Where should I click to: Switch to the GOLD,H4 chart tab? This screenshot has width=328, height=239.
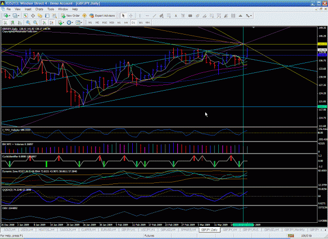[x=9, y=230]
